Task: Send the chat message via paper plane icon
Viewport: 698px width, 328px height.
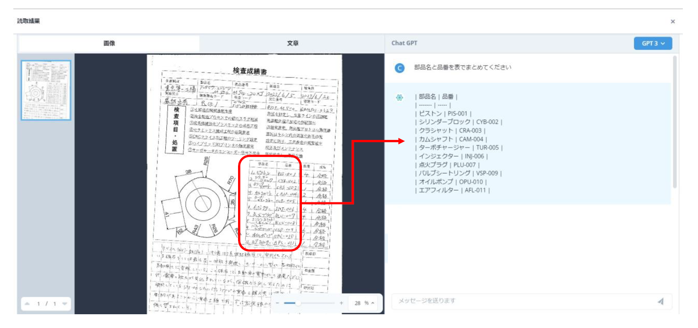Action: pos(660,301)
